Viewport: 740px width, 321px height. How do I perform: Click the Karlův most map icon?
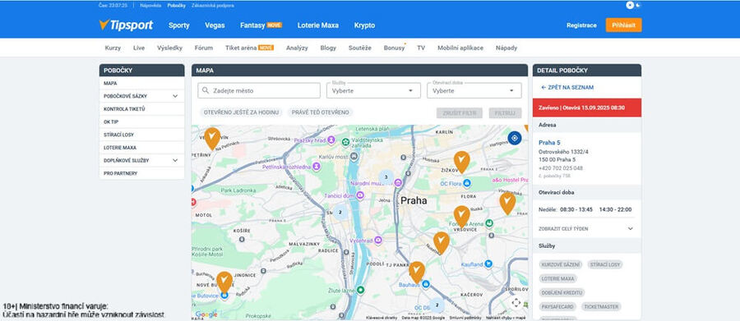(354, 156)
